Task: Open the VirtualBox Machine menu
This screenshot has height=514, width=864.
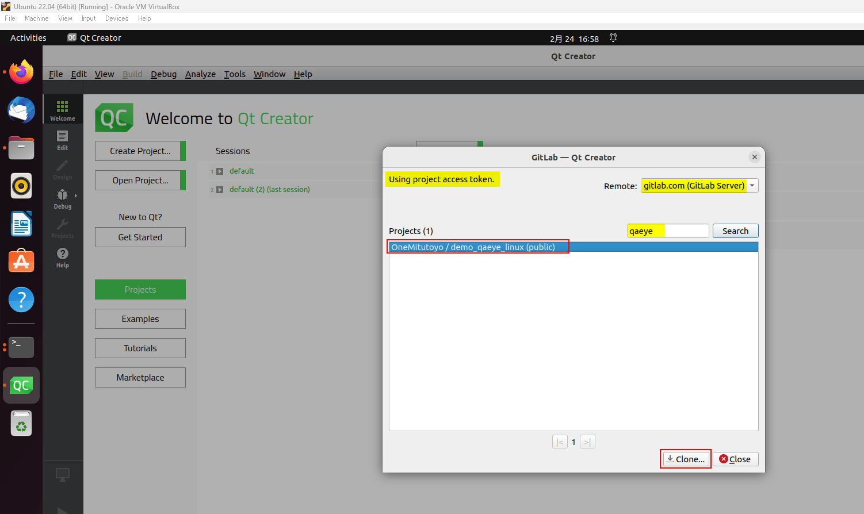Action: (x=36, y=18)
